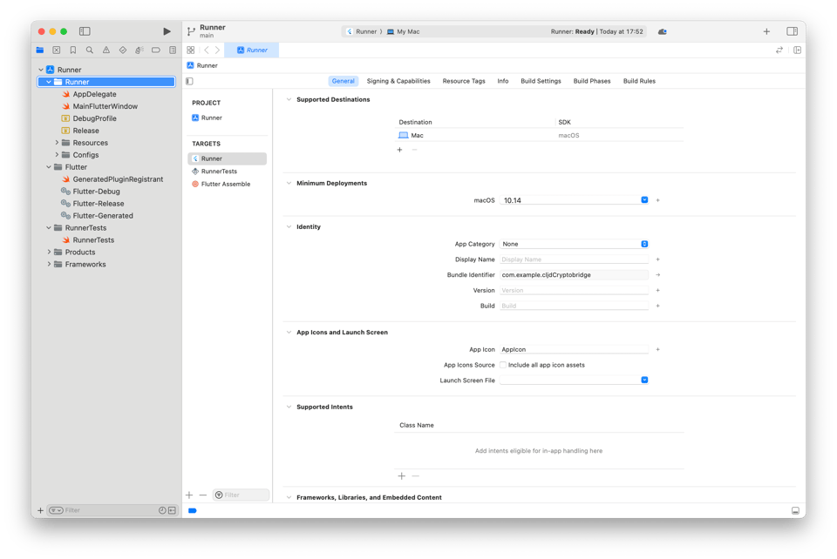Click the Library plus button in toolbar
The width and height of the screenshot is (837, 559).
[766, 31]
